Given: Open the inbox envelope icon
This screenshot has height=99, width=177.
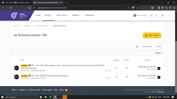Looking at the screenshot, I should 151,15.
